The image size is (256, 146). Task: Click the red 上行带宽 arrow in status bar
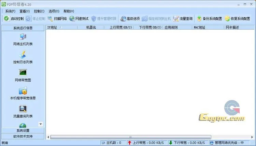pos(129,143)
